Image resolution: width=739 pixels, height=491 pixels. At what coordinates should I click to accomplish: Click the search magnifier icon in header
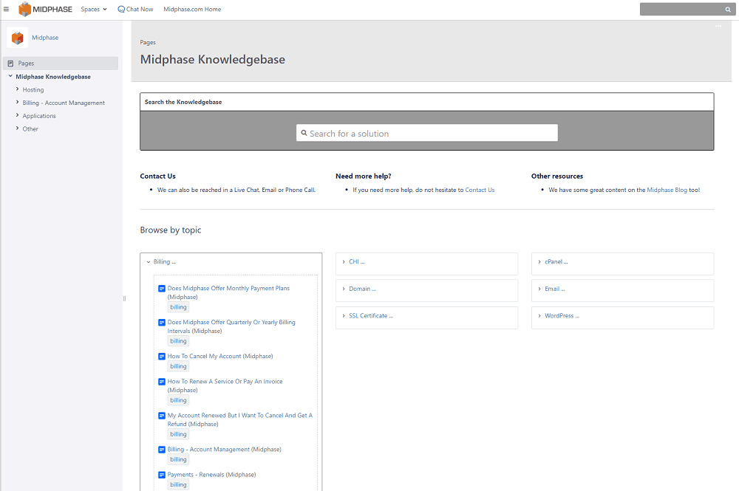tap(728, 10)
